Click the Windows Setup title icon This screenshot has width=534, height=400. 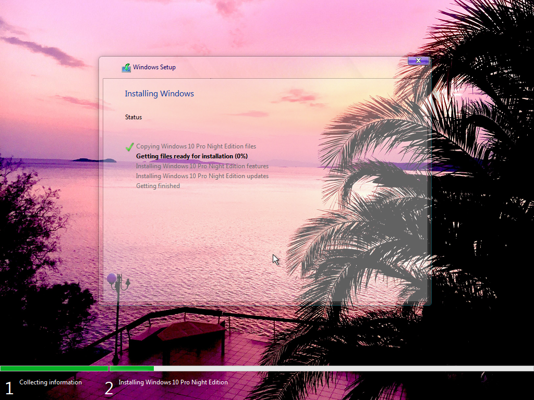pos(126,68)
